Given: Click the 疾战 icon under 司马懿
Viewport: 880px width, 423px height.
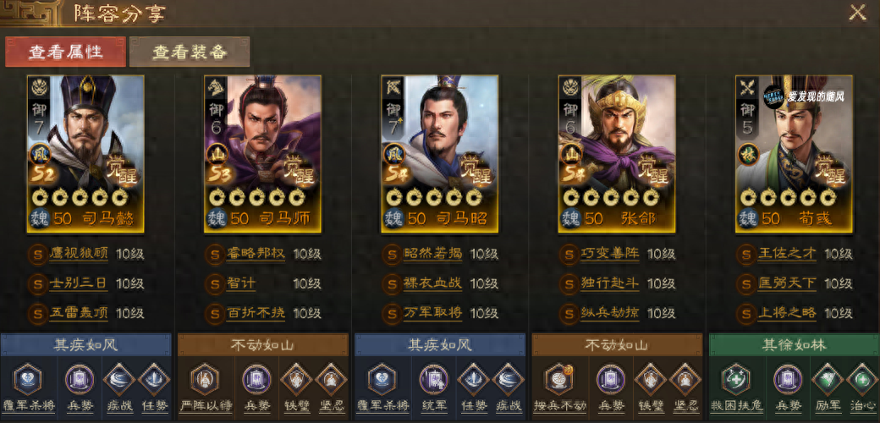Looking at the screenshot, I should [119, 380].
